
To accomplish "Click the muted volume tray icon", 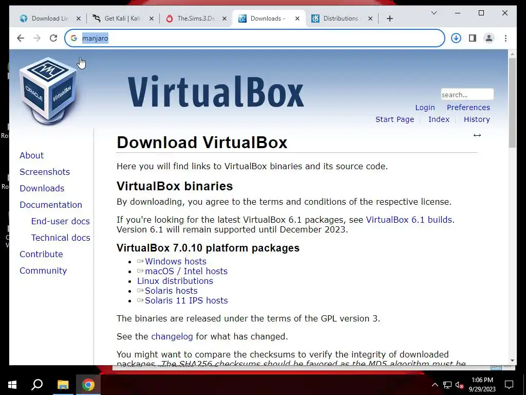I will point(459,385).
